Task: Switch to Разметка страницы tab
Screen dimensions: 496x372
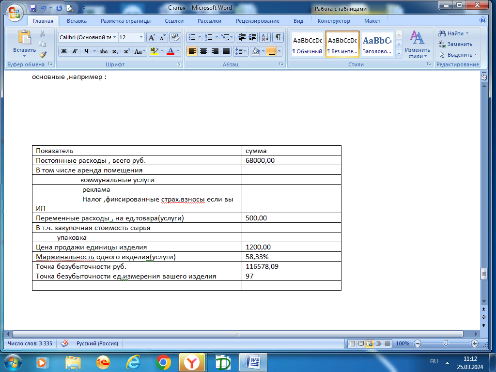Action: click(125, 21)
